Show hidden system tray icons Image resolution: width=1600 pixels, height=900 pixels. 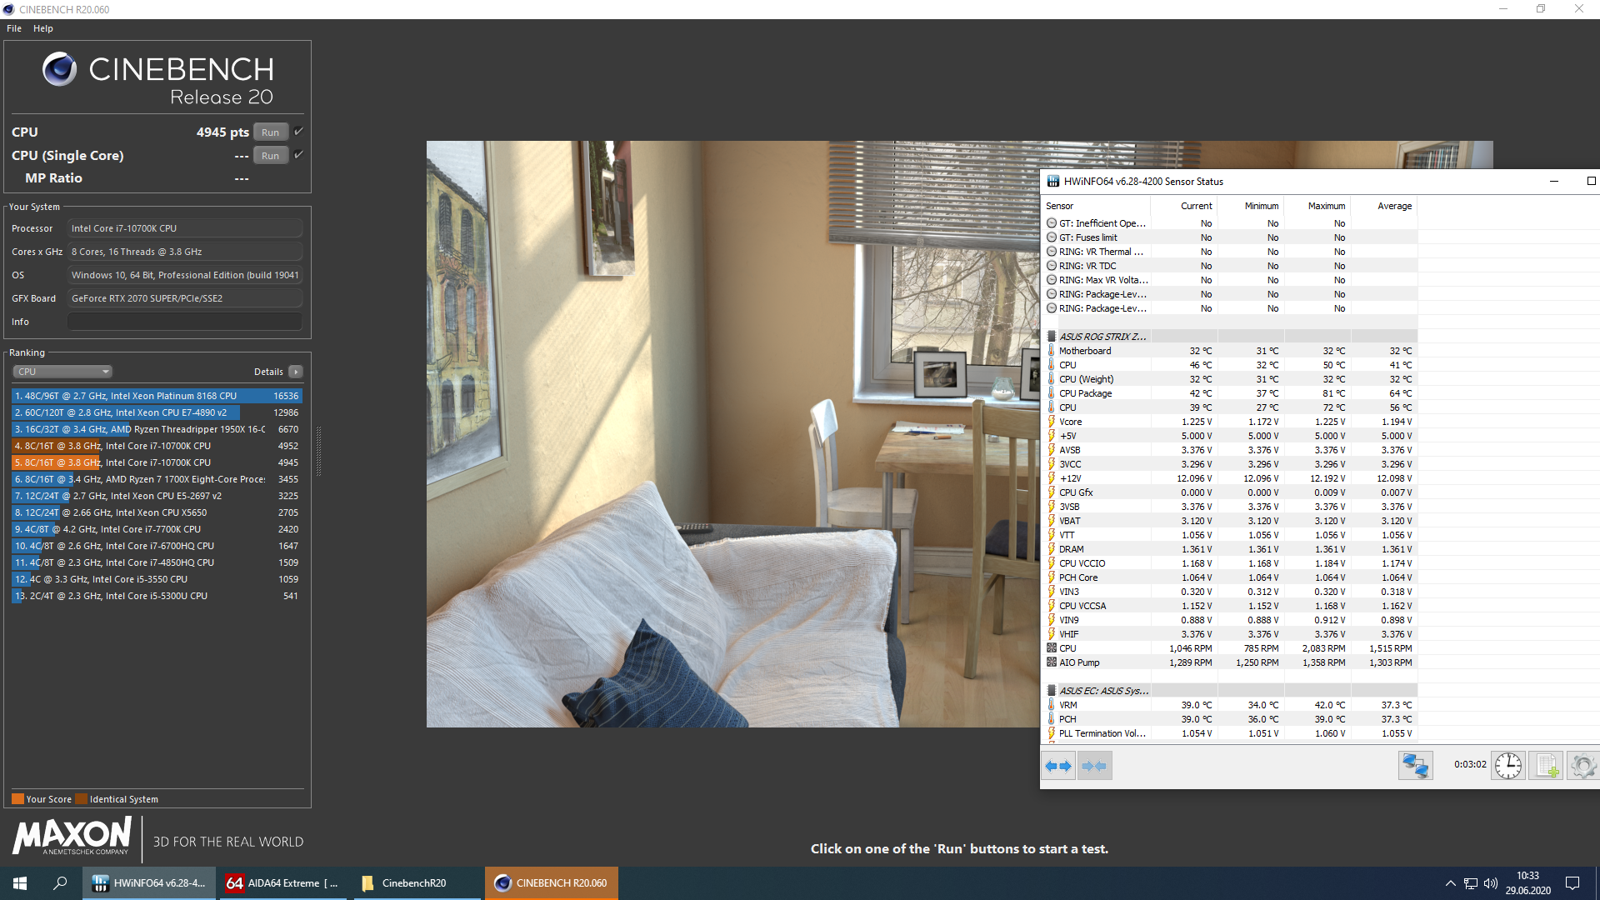[x=1451, y=883]
